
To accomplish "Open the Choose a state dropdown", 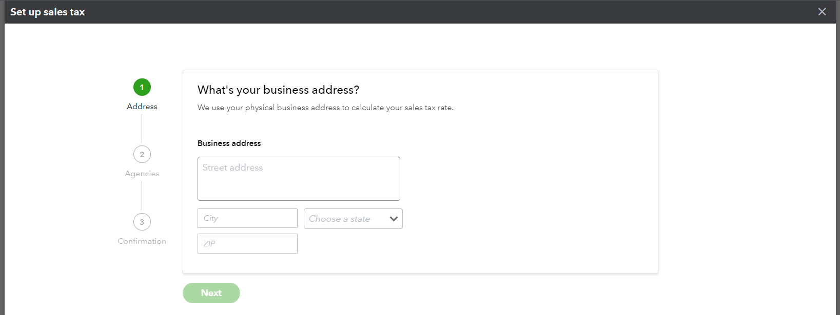I will (x=353, y=219).
